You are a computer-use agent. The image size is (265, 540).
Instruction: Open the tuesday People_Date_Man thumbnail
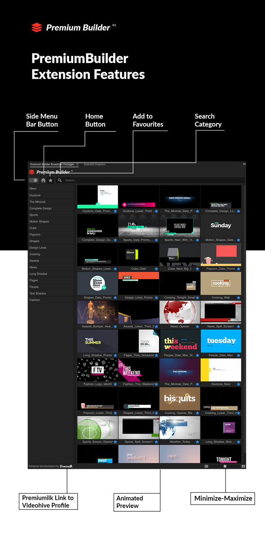(221, 341)
